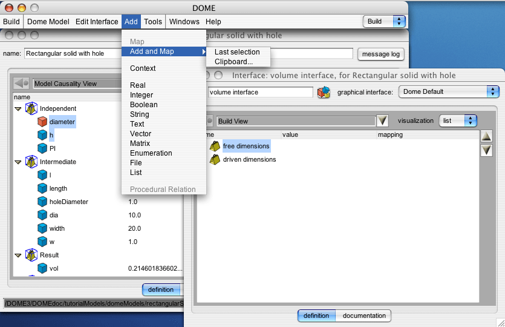
Task: Click the free dimensions context icon
Action: (x=215, y=146)
